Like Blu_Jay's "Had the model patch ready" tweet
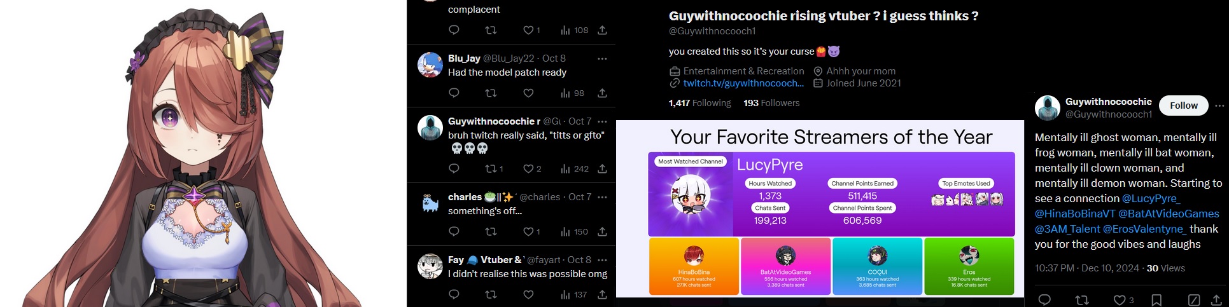The width and height of the screenshot is (1229, 307). point(528,93)
